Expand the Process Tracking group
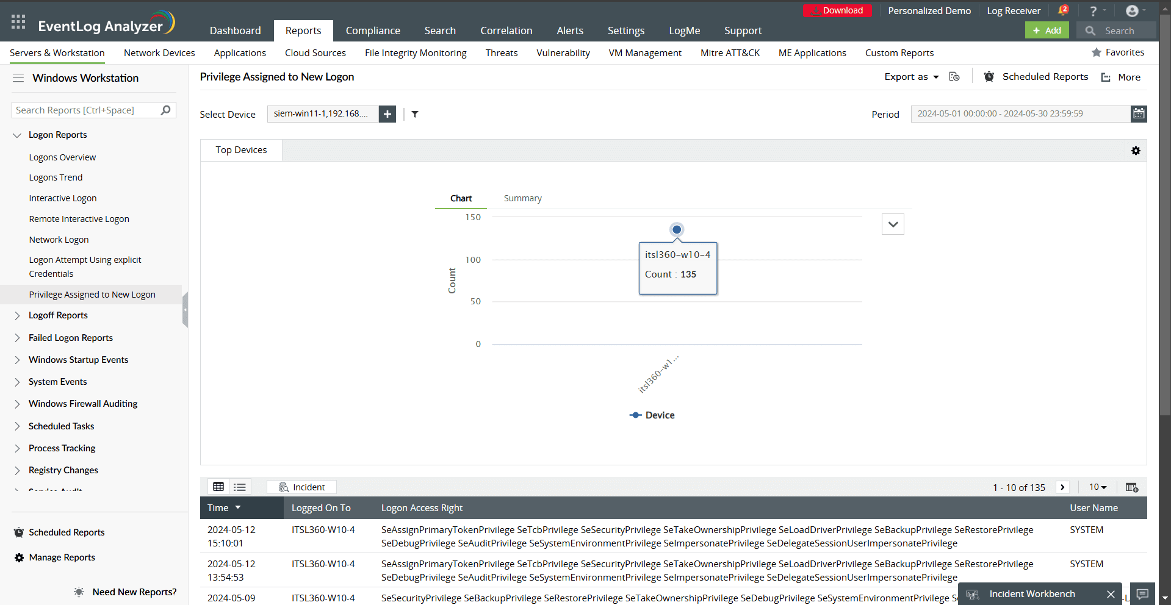Viewport: 1171px width, 605px height. (x=17, y=448)
